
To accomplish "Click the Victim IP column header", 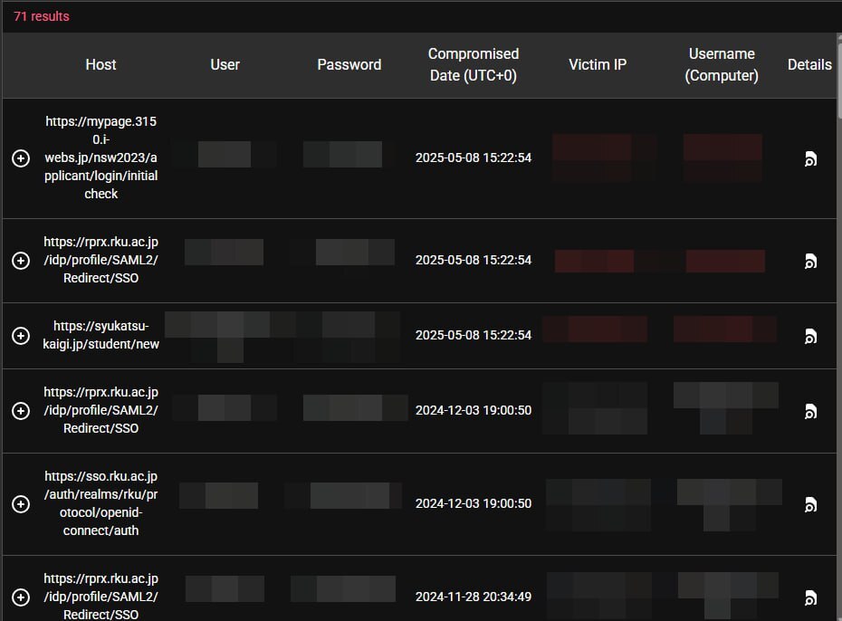I will 598,64.
